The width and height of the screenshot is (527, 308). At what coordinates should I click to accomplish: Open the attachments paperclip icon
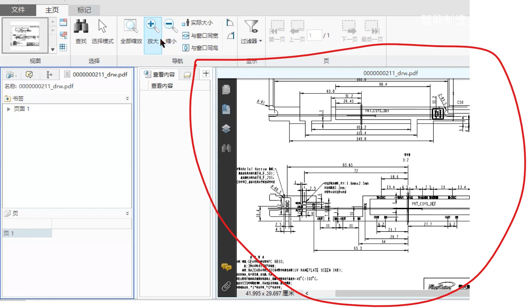226,287
